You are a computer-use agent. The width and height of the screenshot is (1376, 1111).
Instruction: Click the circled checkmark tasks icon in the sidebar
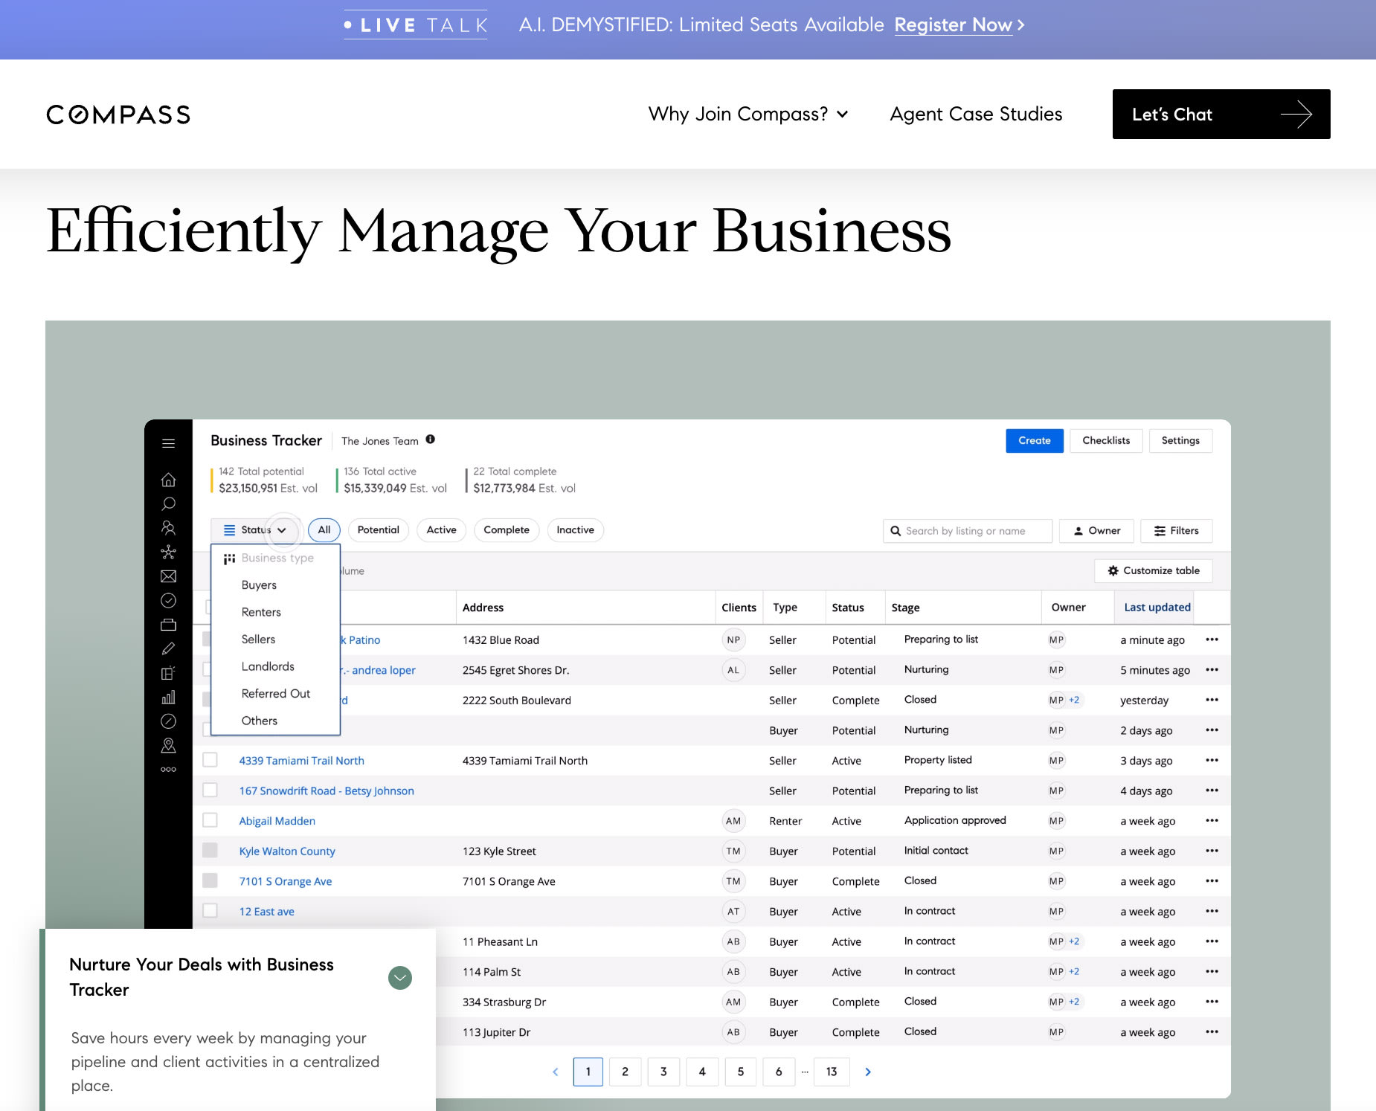point(169,600)
